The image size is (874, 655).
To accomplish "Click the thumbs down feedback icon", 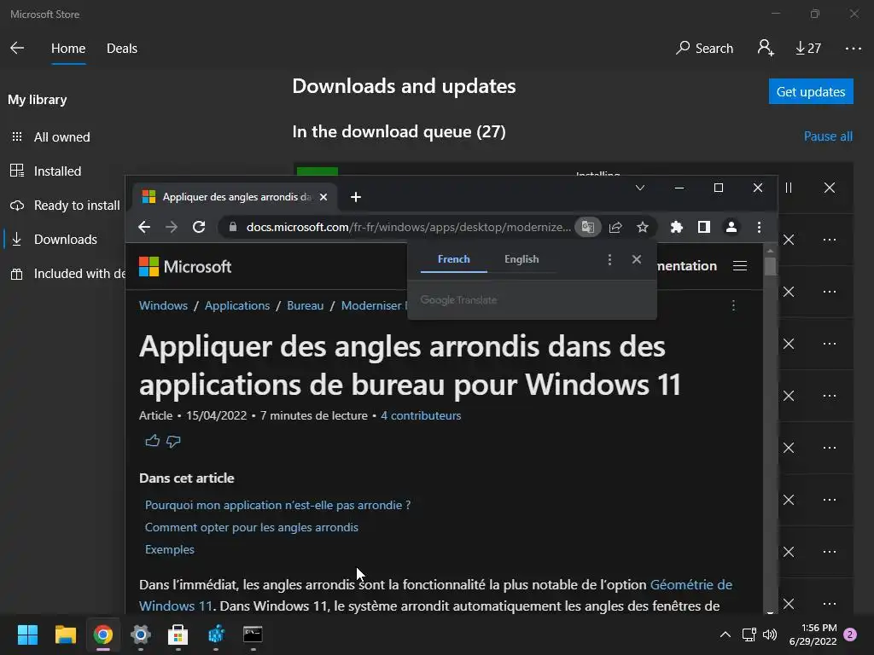I will 173,441.
